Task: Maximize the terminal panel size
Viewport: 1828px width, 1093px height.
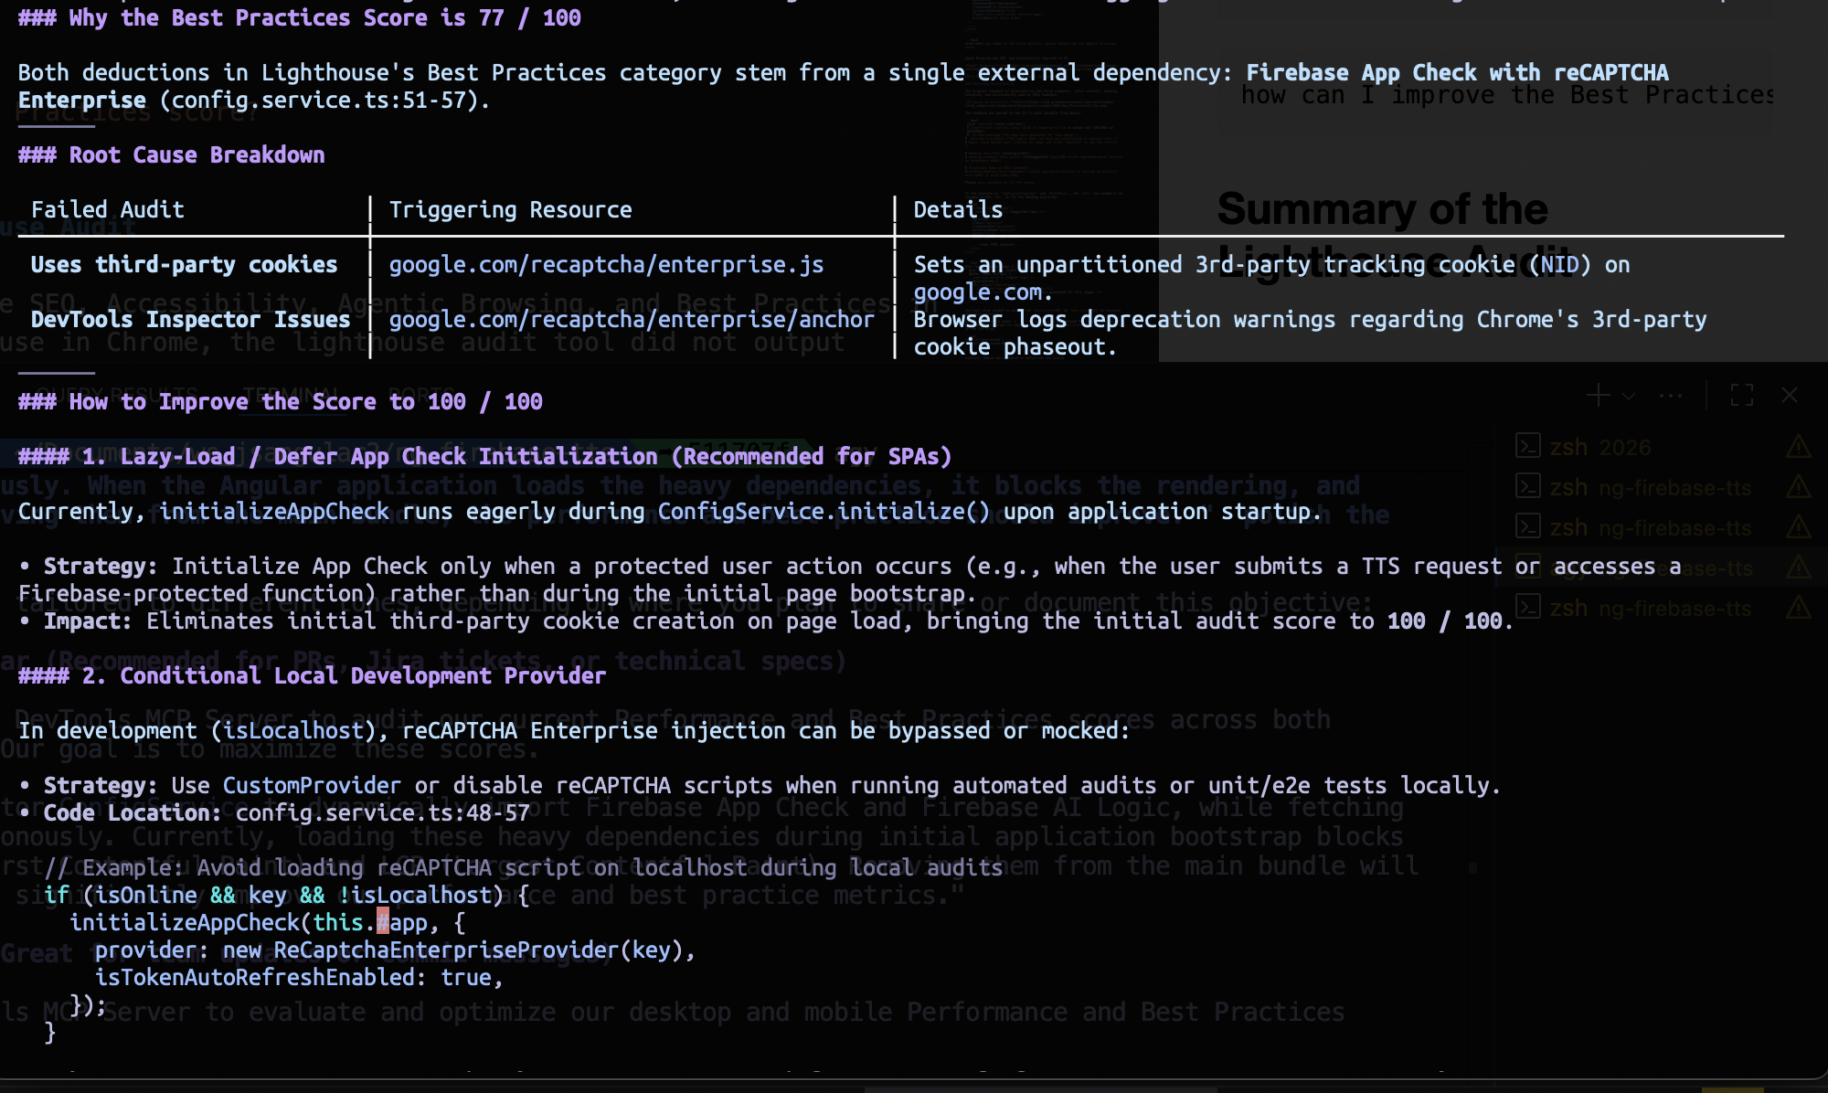Action: pos(1742,396)
